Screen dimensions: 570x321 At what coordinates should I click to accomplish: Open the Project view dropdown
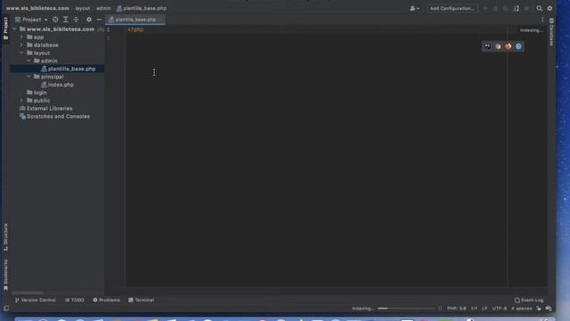click(x=31, y=20)
